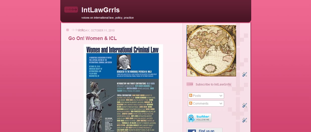The height and width of the screenshot is (132, 311).
Task: Click the wrench edit icon beside the map
Action: coord(245,74)
